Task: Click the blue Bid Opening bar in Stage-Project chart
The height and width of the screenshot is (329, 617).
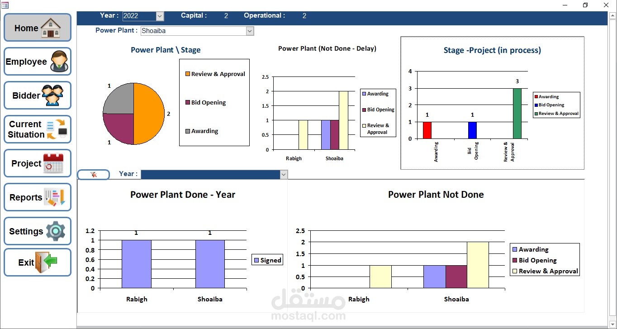Action: point(472,130)
